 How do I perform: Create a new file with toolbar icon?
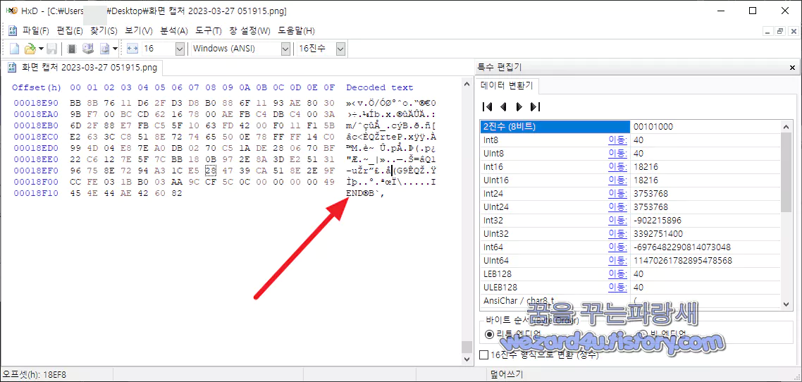point(15,49)
